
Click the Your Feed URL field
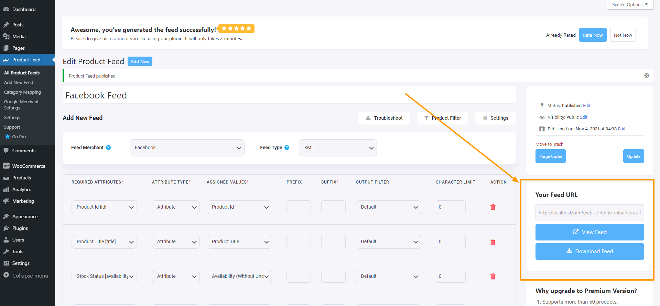click(x=590, y=213)
